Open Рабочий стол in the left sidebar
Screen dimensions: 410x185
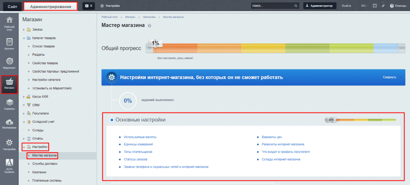[x=9, y=24]
